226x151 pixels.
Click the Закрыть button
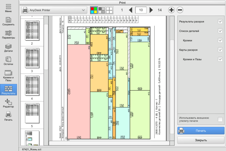pyautogui.click(x=201, y=140)
